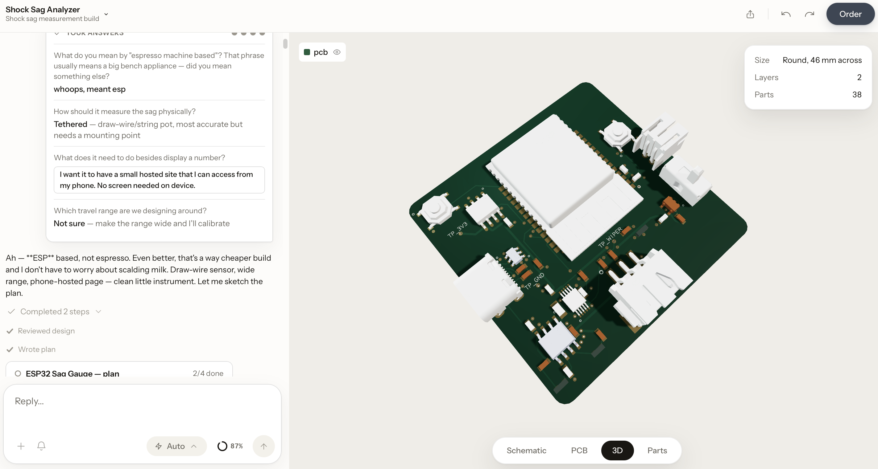Click the 87% context usage indicator
Screen dimensions: 878x469
coord(230,446)
